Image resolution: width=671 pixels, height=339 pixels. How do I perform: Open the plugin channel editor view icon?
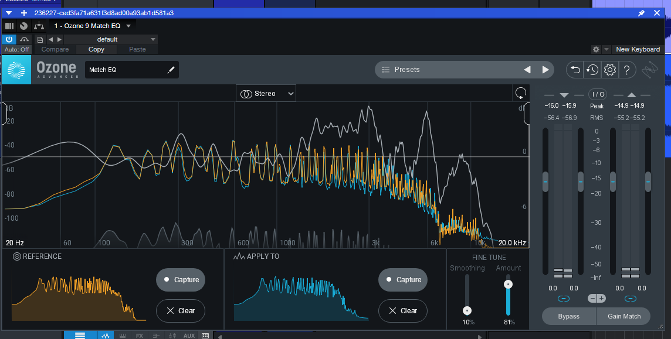[9, 26]
